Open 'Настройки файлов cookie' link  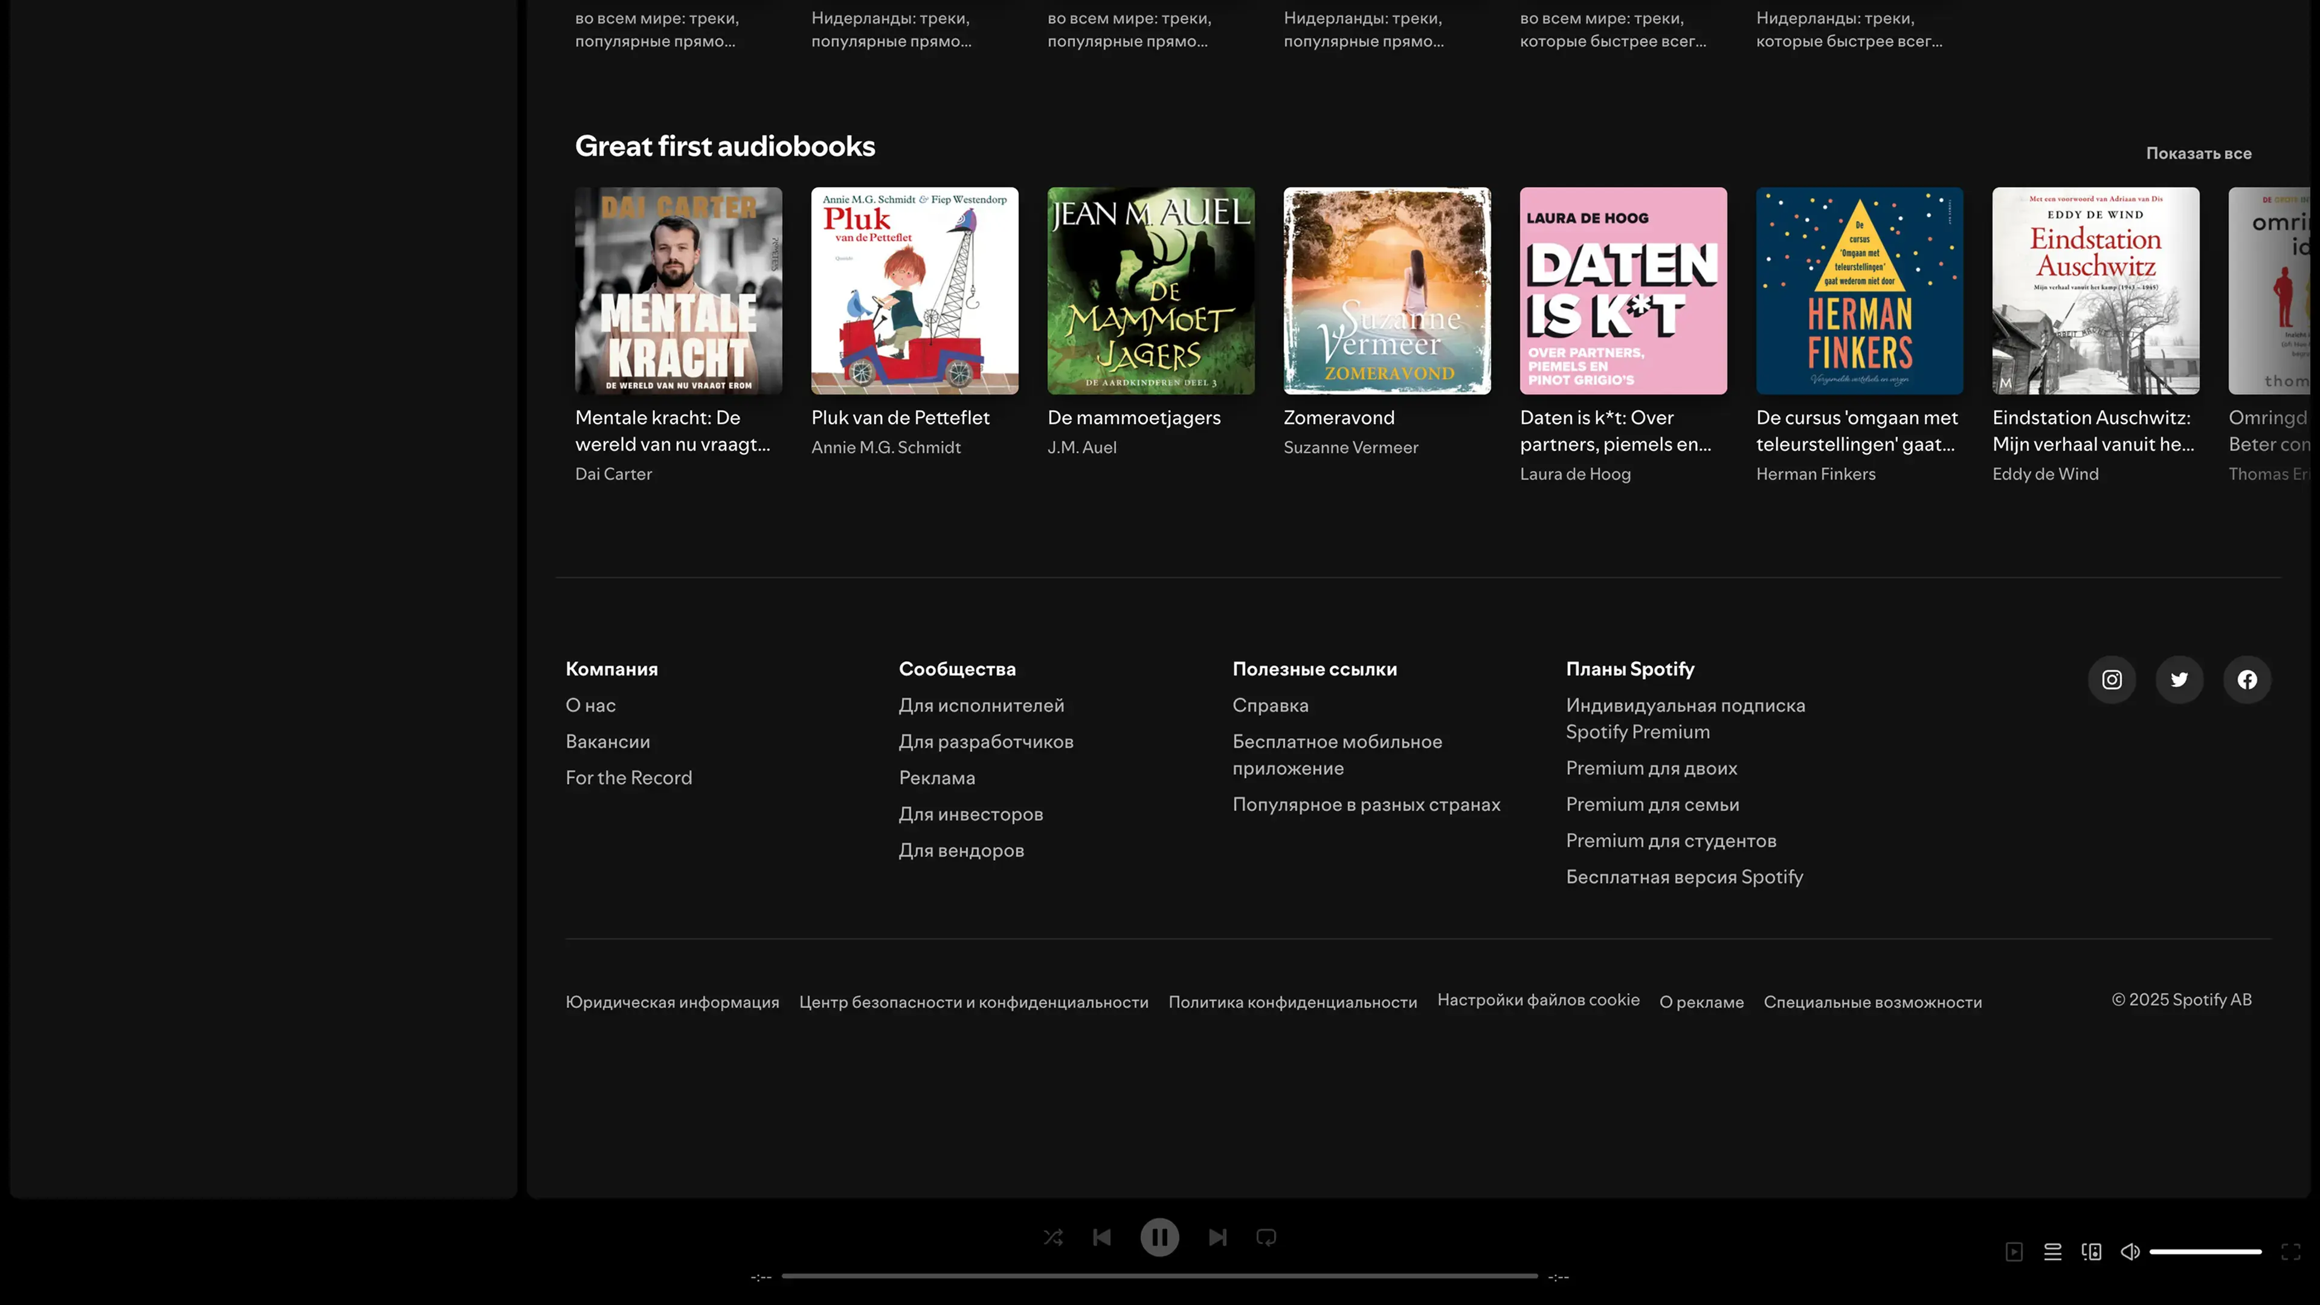pos(1538,1000)
